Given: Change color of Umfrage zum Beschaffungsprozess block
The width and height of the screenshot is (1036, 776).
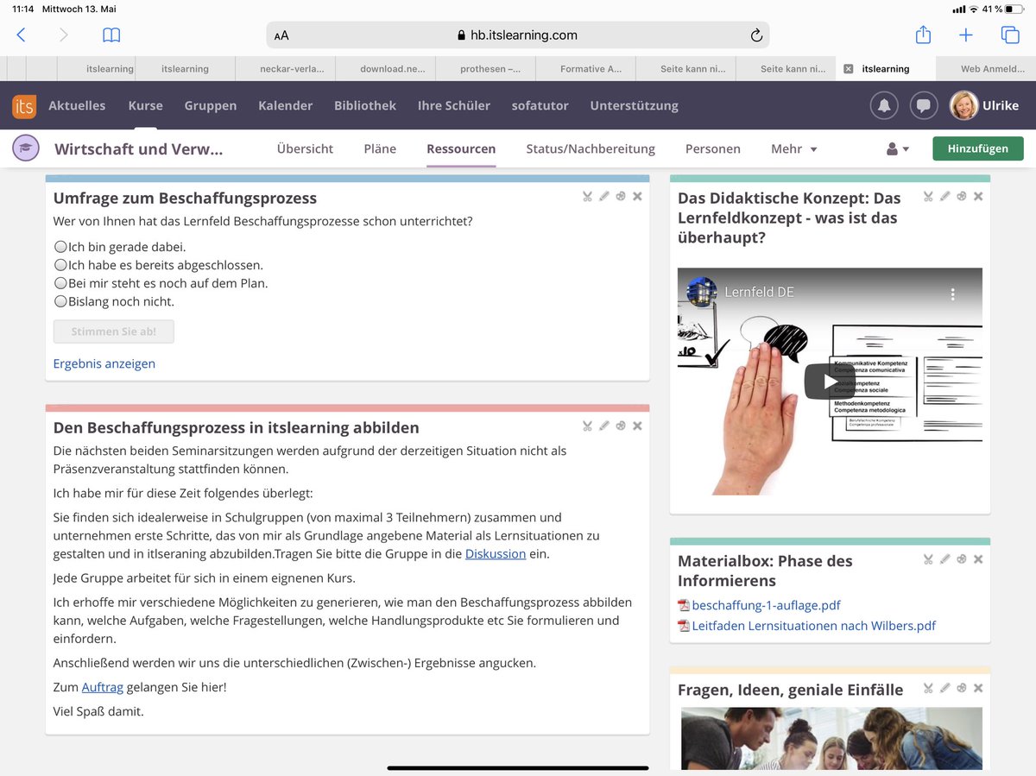Looking at the screenshot, I should pos(621,197).
